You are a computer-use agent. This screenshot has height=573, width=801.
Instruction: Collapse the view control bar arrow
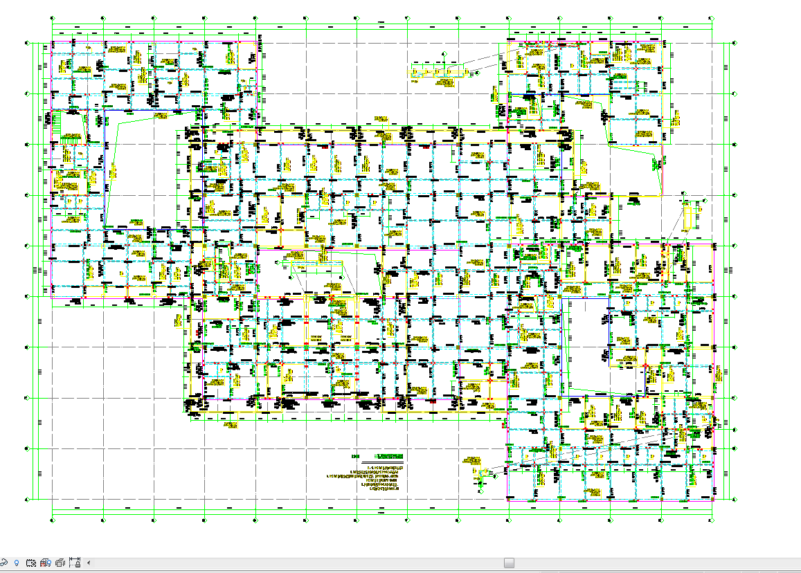coord(88,563)
